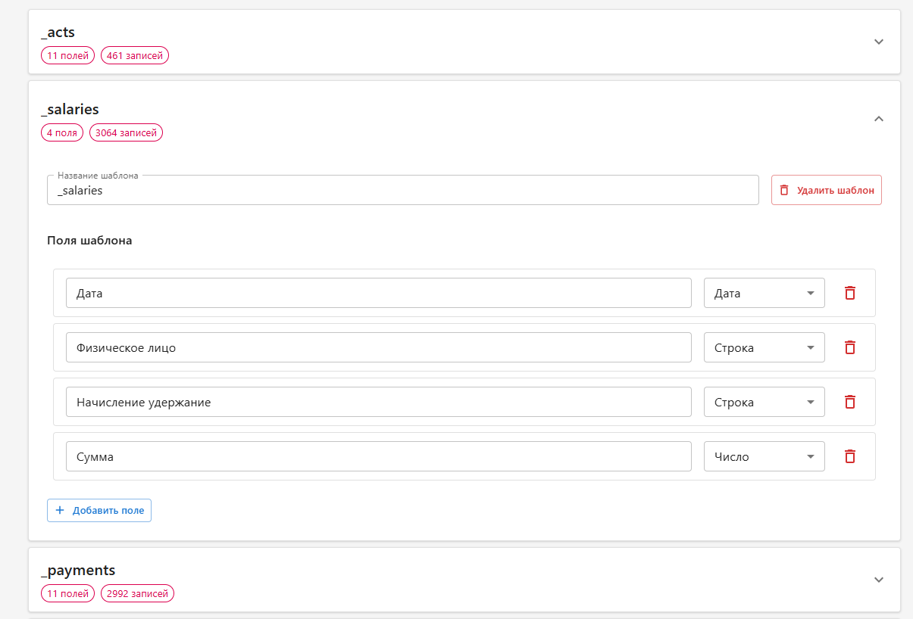This screenshot has height=619, width=913.
Task: Click the _payments template title
Action: pyautogui.click(x=78, y=570)
